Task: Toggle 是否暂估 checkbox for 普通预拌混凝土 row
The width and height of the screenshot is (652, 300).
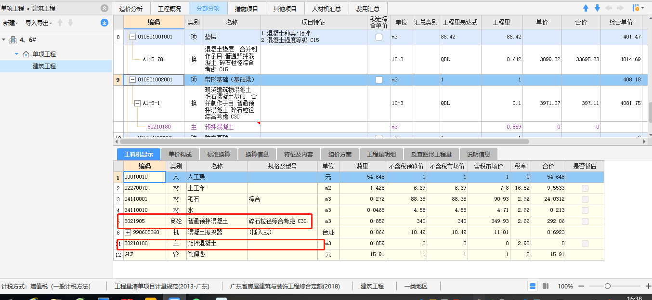Action: pos(585,222)
